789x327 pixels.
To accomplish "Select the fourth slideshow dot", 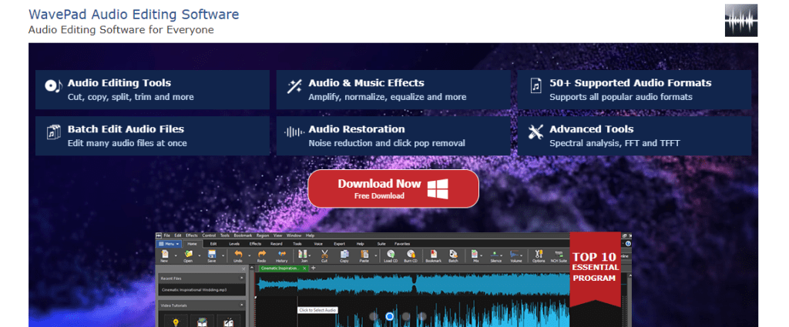I will (x=422, y=316).
